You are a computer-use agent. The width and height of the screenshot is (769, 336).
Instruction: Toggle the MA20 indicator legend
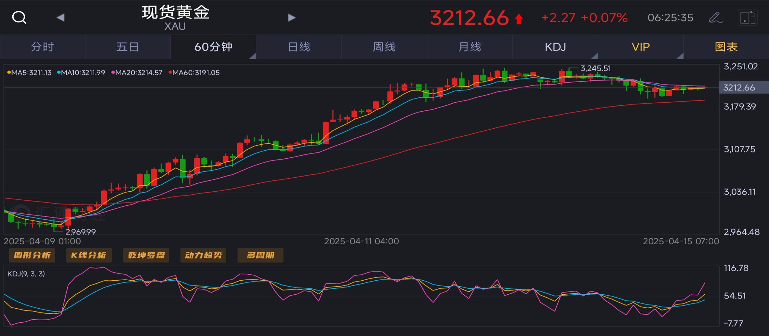pos(137,73)
